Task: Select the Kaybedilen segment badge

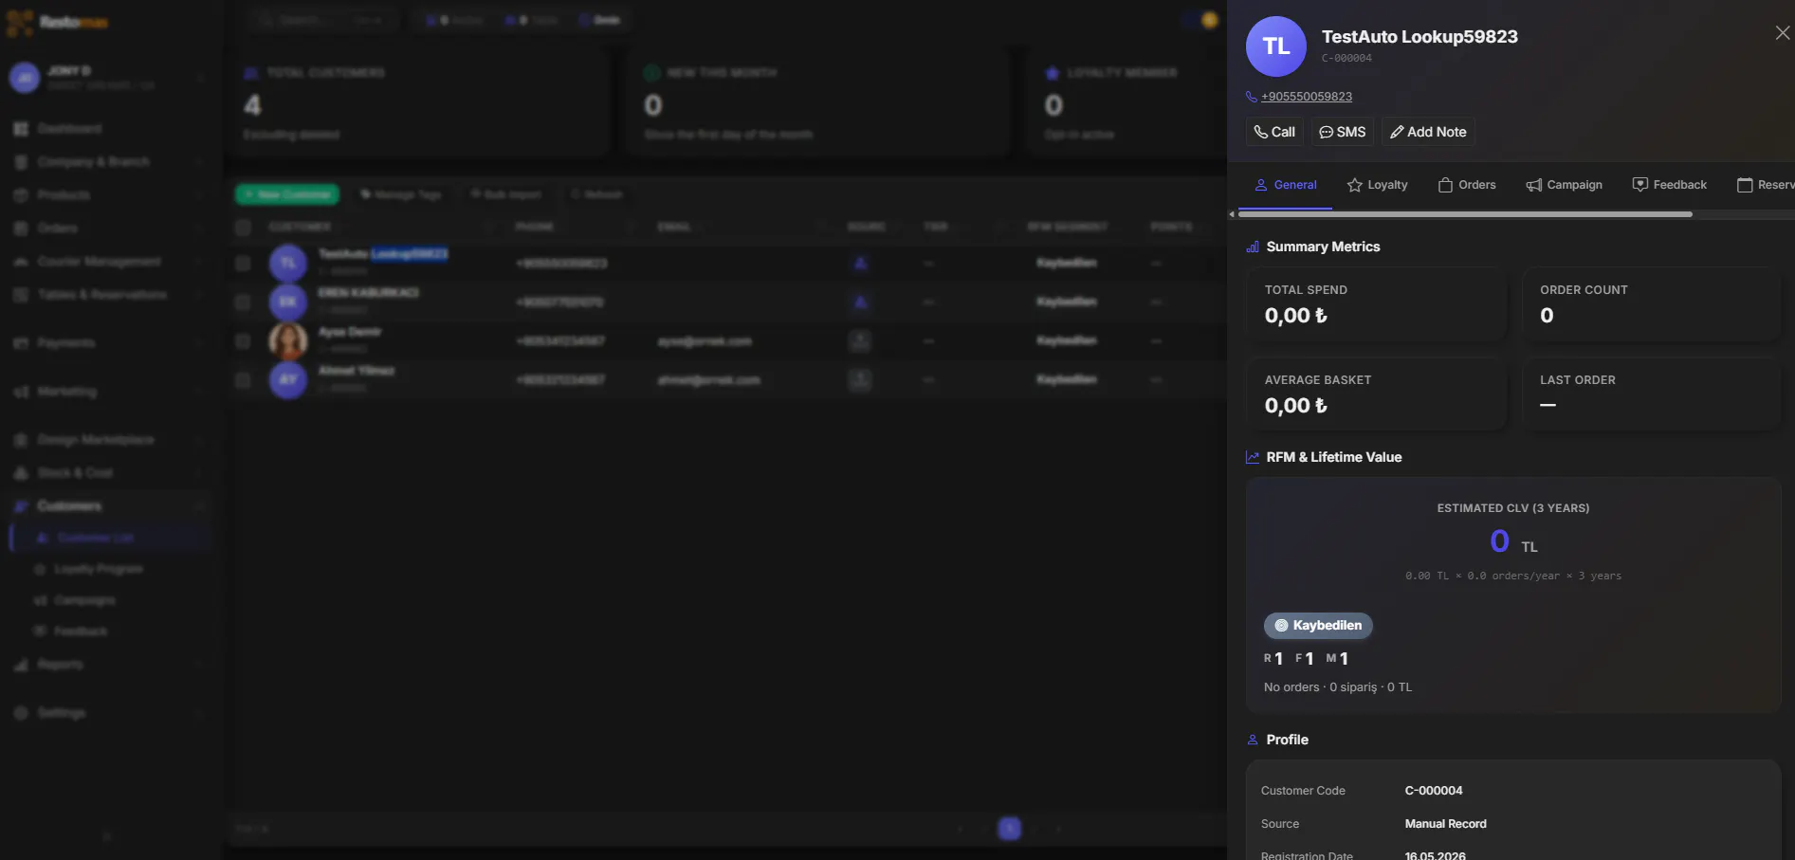Action: 1318,626
